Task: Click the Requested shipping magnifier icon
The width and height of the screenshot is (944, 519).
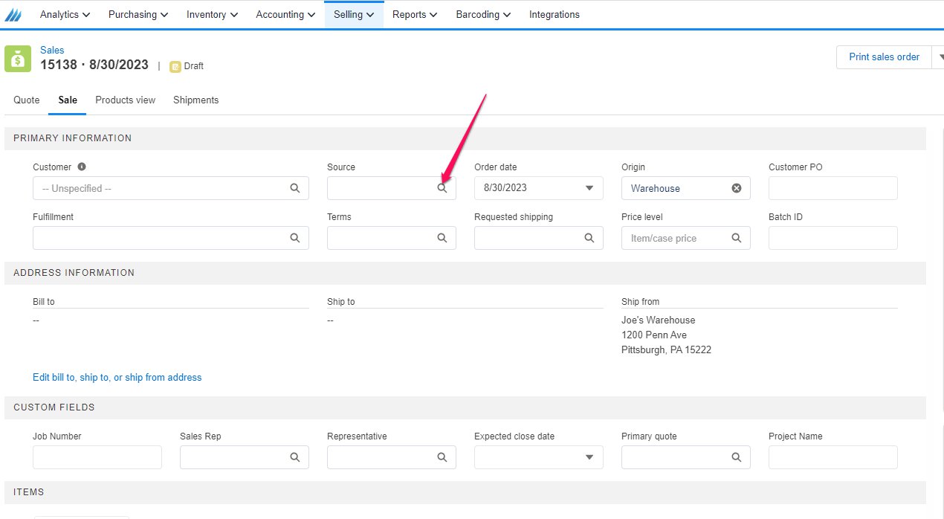Action: coord(589,238)
